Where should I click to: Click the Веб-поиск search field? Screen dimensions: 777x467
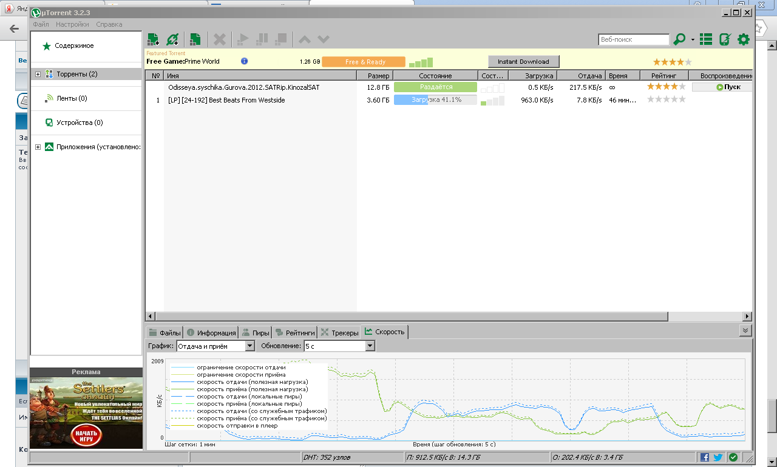[634, 39]
